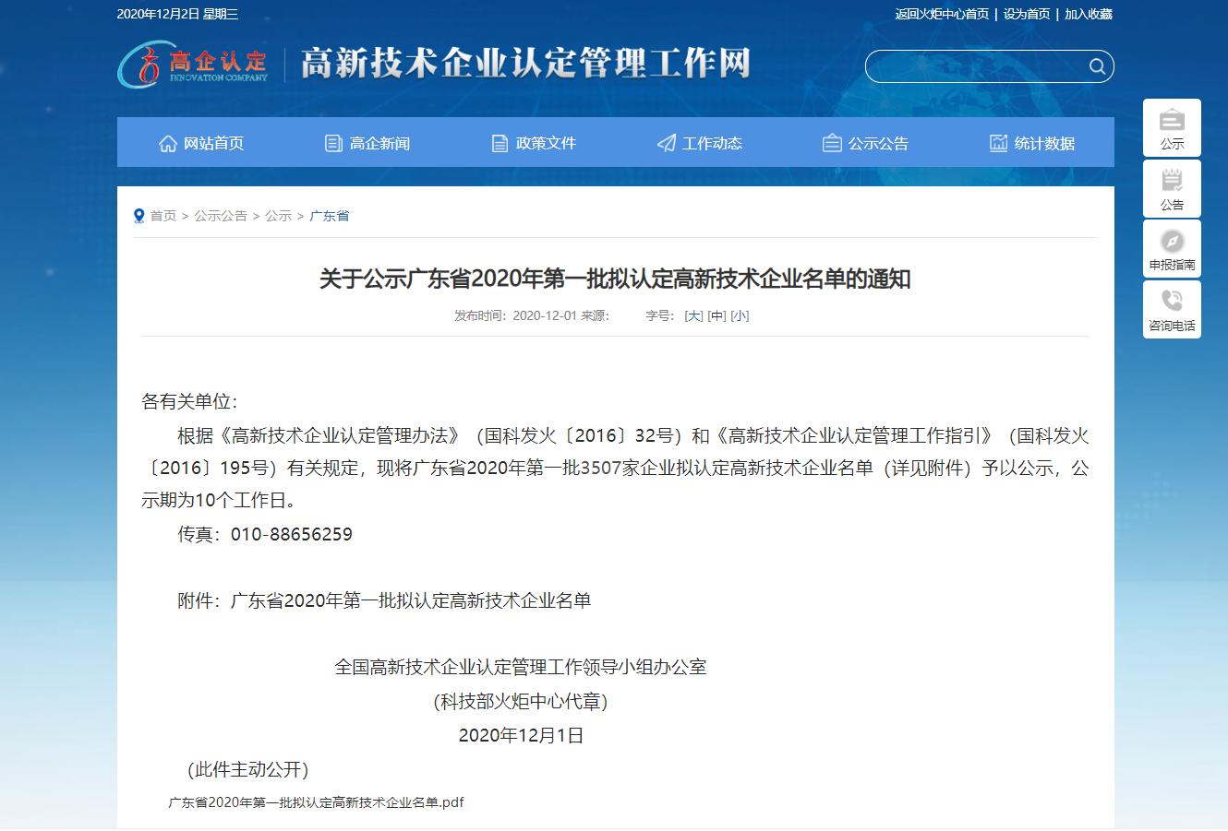Open the 政策文件 navigation tab
This screenshot has width=1228, height=831.
click(x=534, y=143)
